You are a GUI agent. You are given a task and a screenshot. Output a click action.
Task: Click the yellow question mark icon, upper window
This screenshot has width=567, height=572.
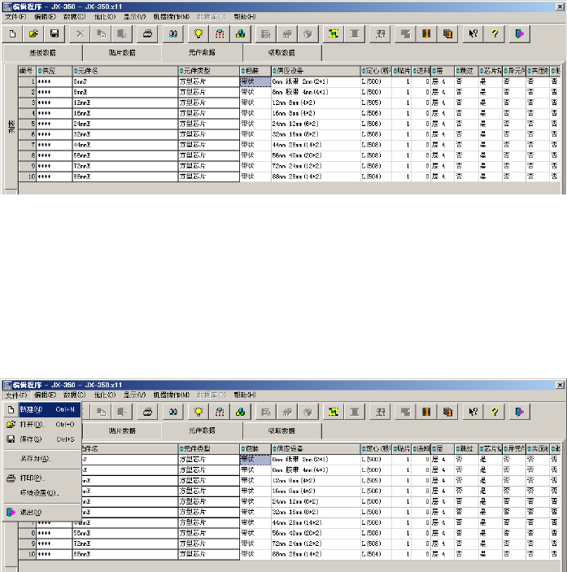(x=494, y=34)
